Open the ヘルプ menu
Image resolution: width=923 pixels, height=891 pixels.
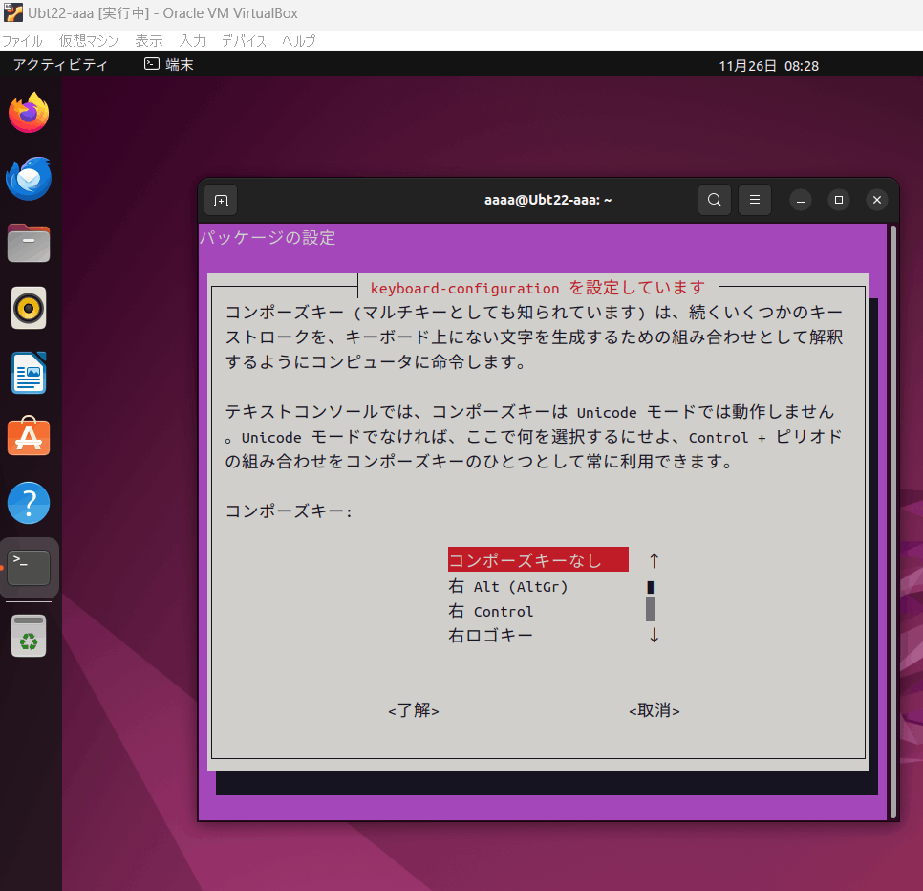298,41
